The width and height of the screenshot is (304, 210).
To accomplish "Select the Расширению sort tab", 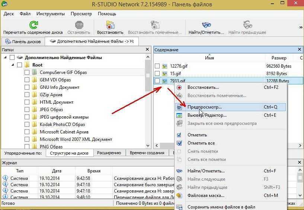I will point(109,153).
